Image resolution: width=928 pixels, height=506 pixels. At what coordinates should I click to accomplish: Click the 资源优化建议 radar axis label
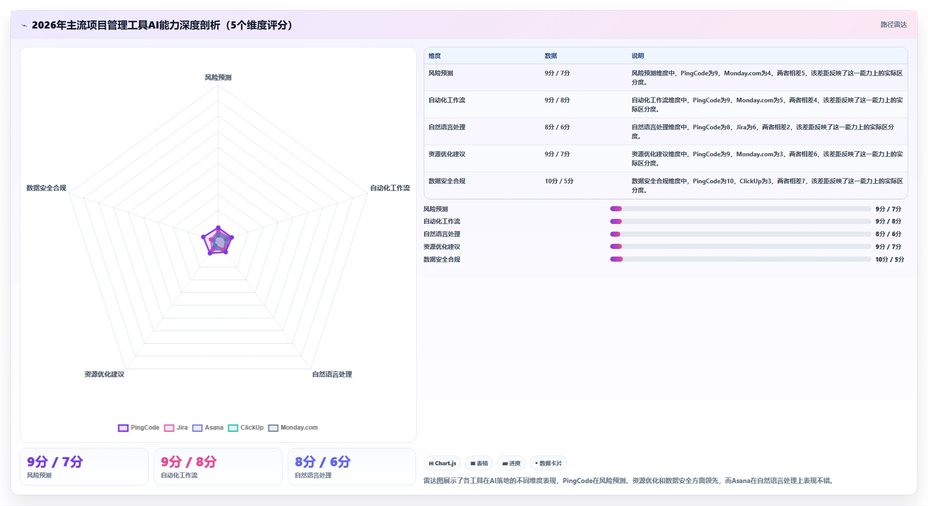coord(104,374)
